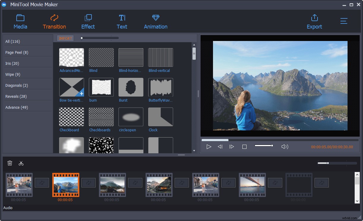This screenshot has height=221, width=363.
Task: Switch to the Effect panel
Action: [x=88, y=21]
